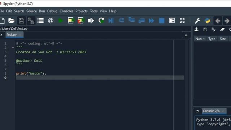Open the File menu
Viewport: 231px width, 130px height.
[2, 11]
